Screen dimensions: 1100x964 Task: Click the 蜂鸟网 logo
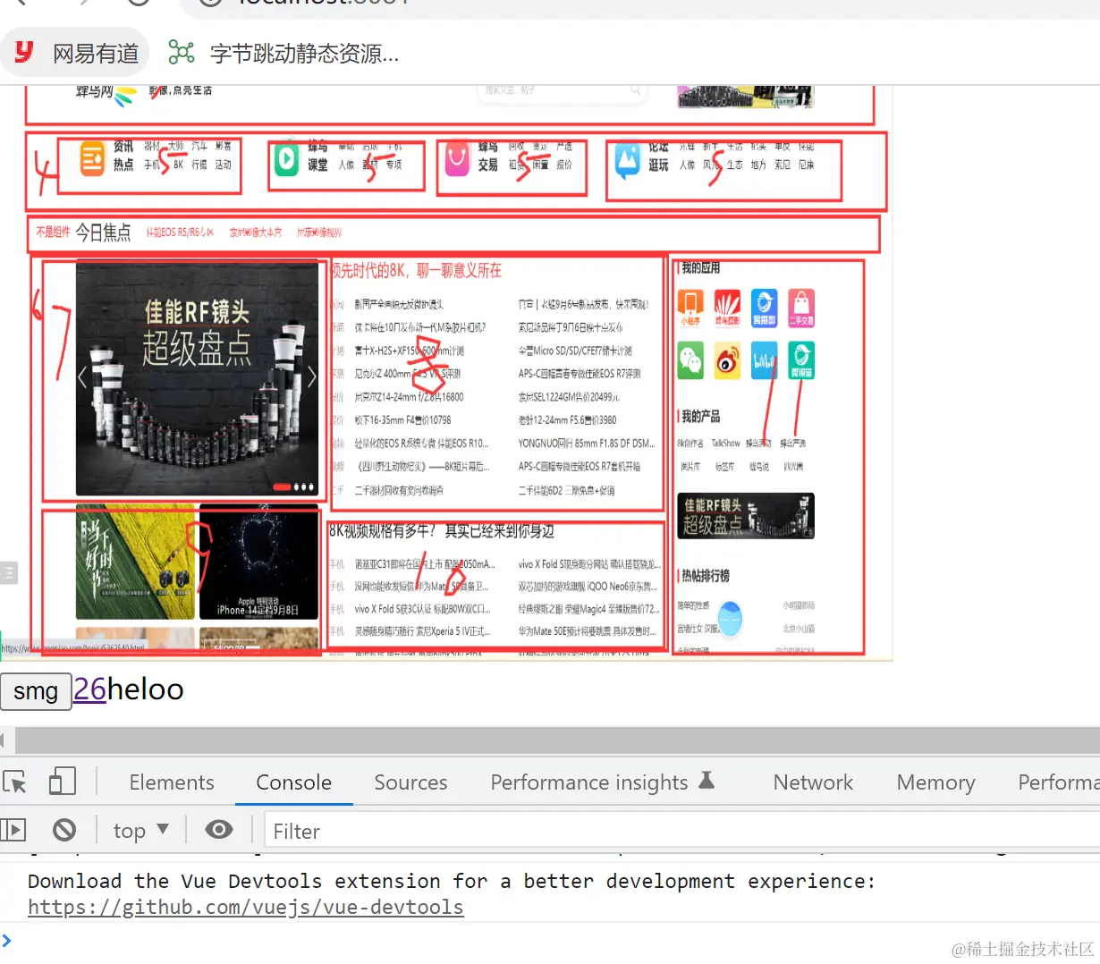(106, 94)
